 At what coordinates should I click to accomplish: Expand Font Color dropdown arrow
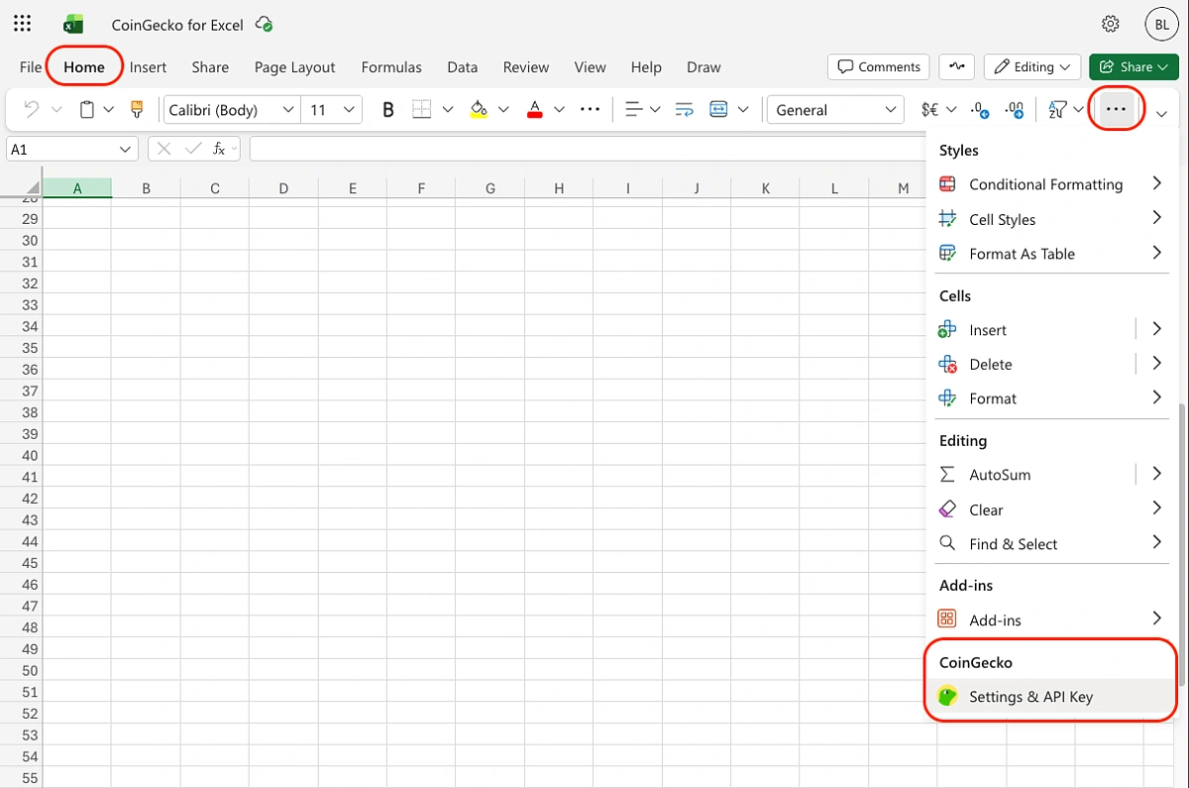(x=559, y=109)
